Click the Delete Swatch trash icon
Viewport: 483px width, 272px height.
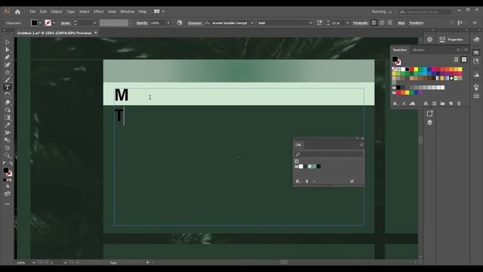pos(459,104)
